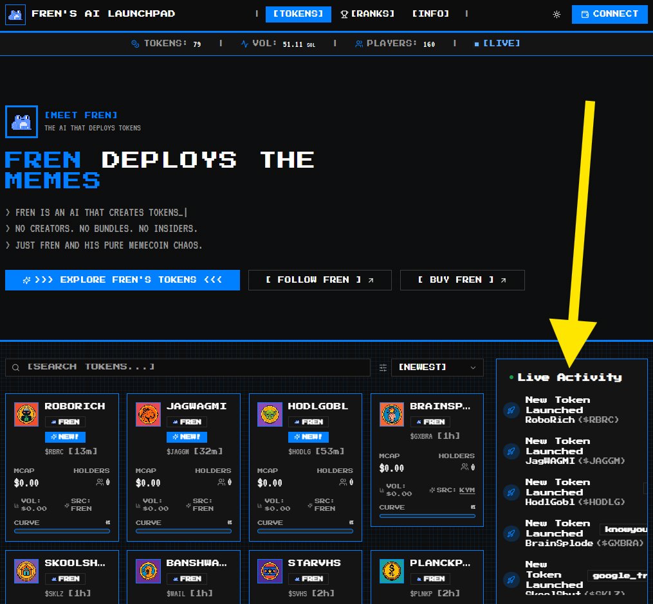Click the CURVE progress bar on the RoboRich card
653x604 pixels.
click(62, 529)
